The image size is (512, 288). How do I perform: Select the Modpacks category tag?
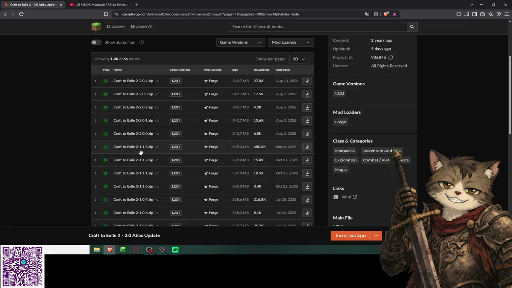[345, 151]
